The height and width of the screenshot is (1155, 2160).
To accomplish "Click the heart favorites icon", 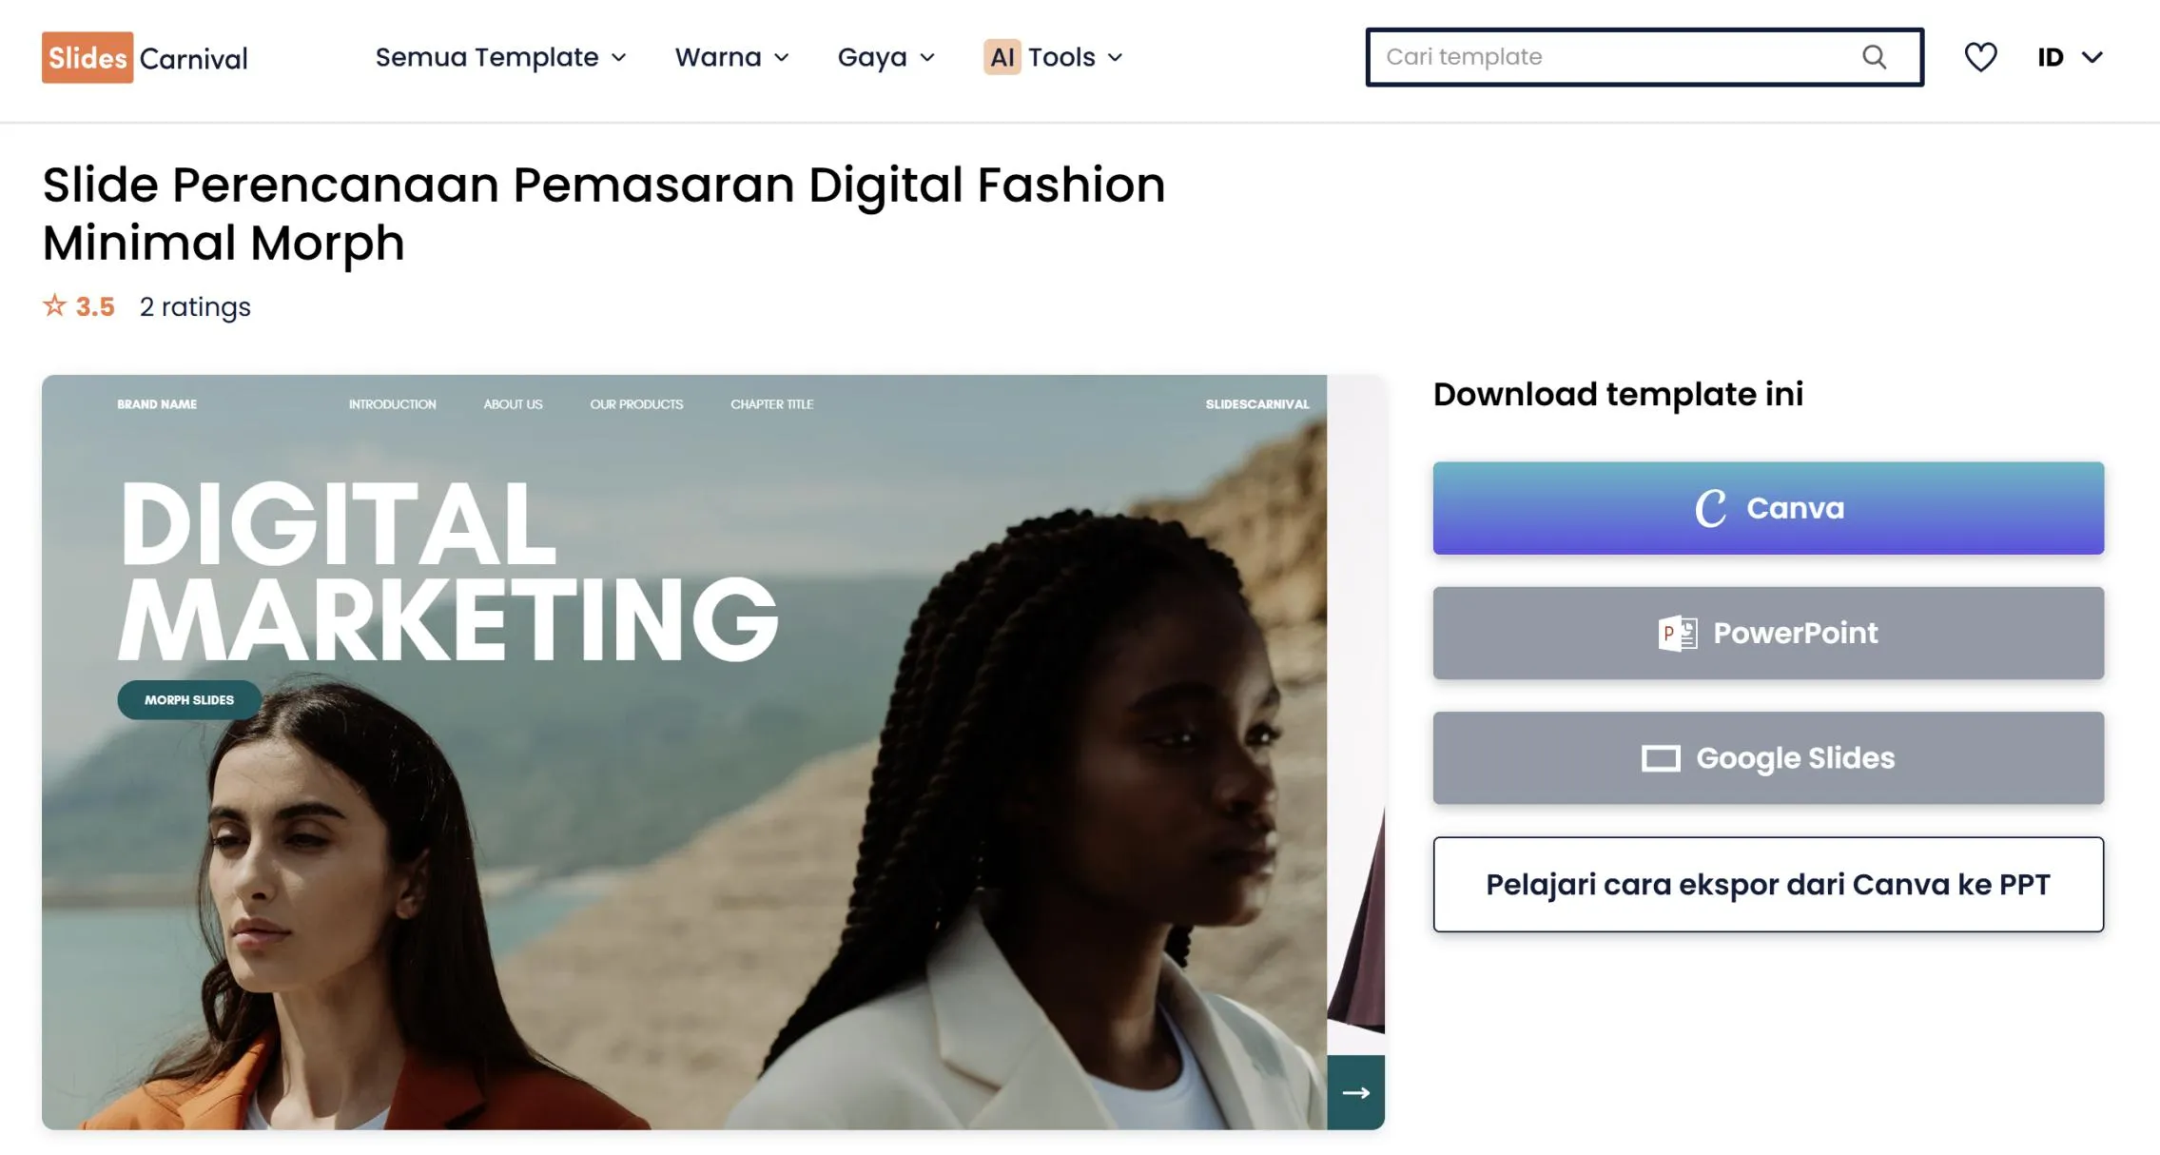I will click(x=1980, y=57).
